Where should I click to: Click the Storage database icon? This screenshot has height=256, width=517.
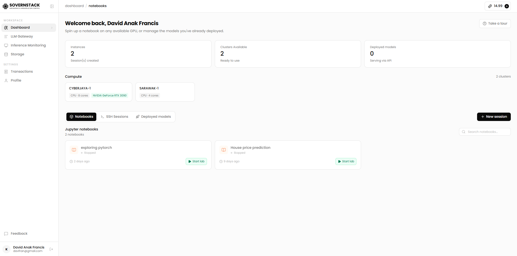[x=6, y=54]
